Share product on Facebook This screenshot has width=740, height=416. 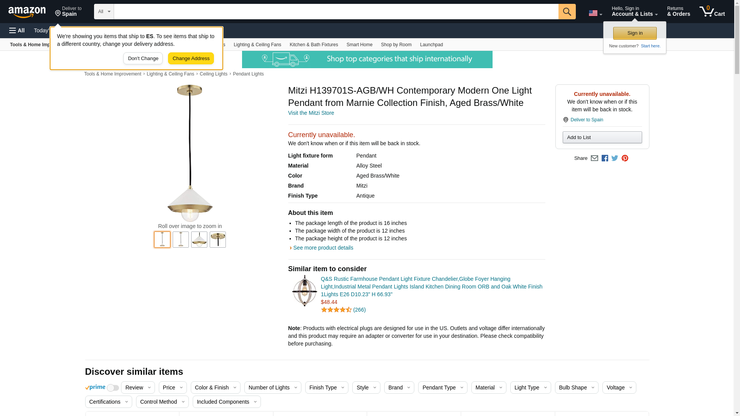(604, 158)
